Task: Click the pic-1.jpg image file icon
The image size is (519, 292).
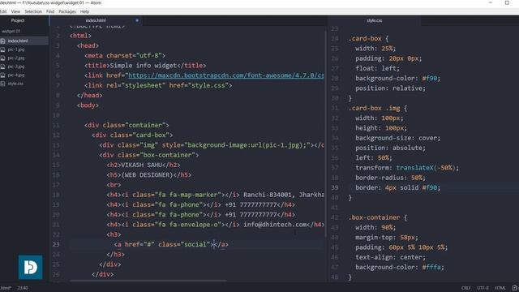Action: click(3, 49)
